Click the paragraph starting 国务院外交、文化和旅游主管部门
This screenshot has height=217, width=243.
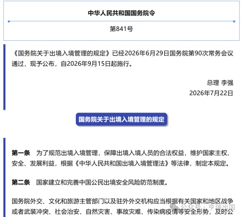(x=122, y=206)
